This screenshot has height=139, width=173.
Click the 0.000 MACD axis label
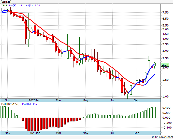tap(166, 118)
